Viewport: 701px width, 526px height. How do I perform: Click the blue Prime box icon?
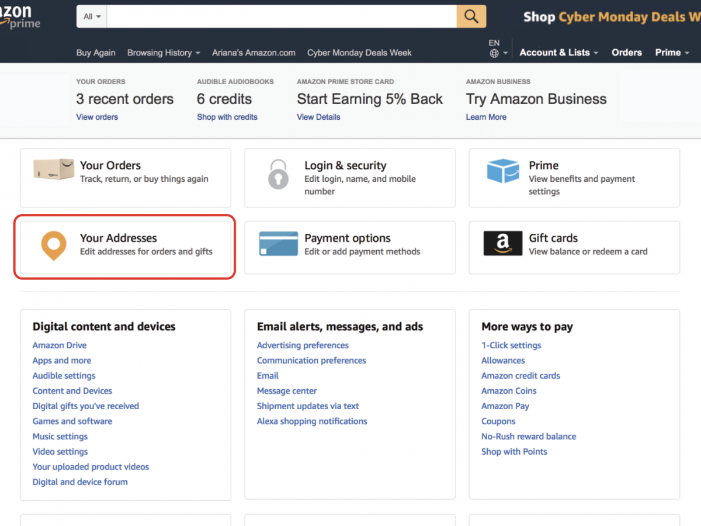[503, 171]
